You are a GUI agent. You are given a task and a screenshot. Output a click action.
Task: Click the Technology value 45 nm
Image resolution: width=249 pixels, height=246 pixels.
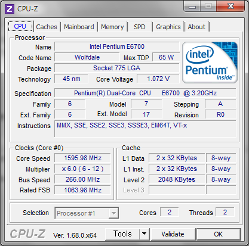(x=71, y=79)
